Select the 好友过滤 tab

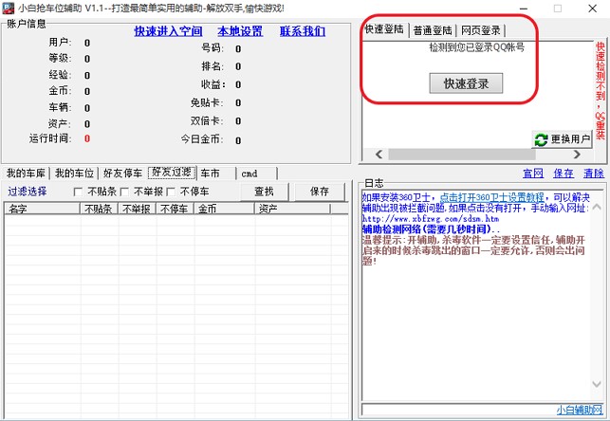coord(172,173)
